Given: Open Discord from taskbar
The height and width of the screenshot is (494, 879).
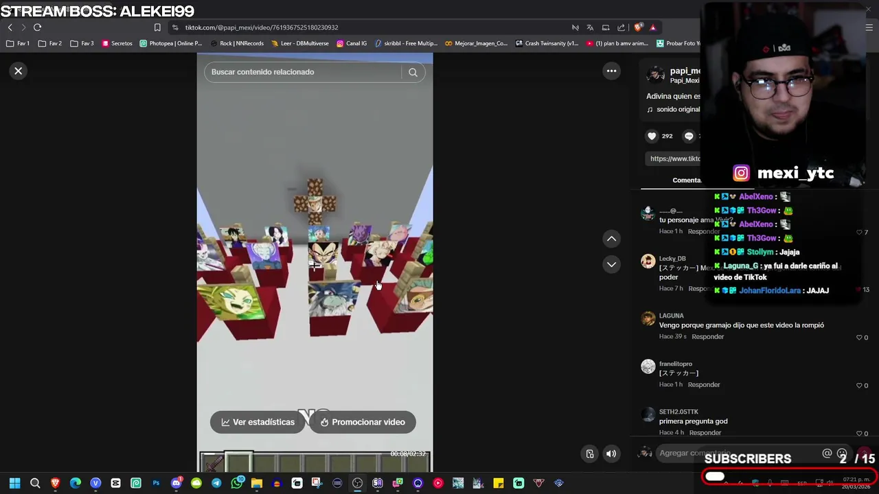Looking at the screenshot, I should click(176, 483).
